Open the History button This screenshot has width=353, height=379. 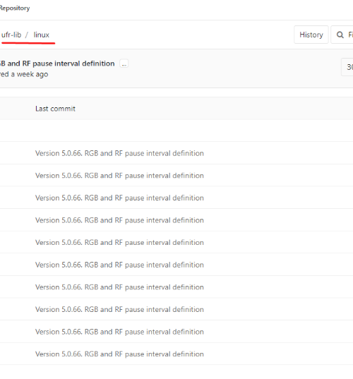coord(311,35)
